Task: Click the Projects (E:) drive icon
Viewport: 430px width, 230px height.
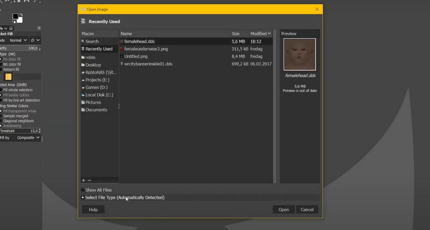Action: pyautogui.click(x=83, y=80)
